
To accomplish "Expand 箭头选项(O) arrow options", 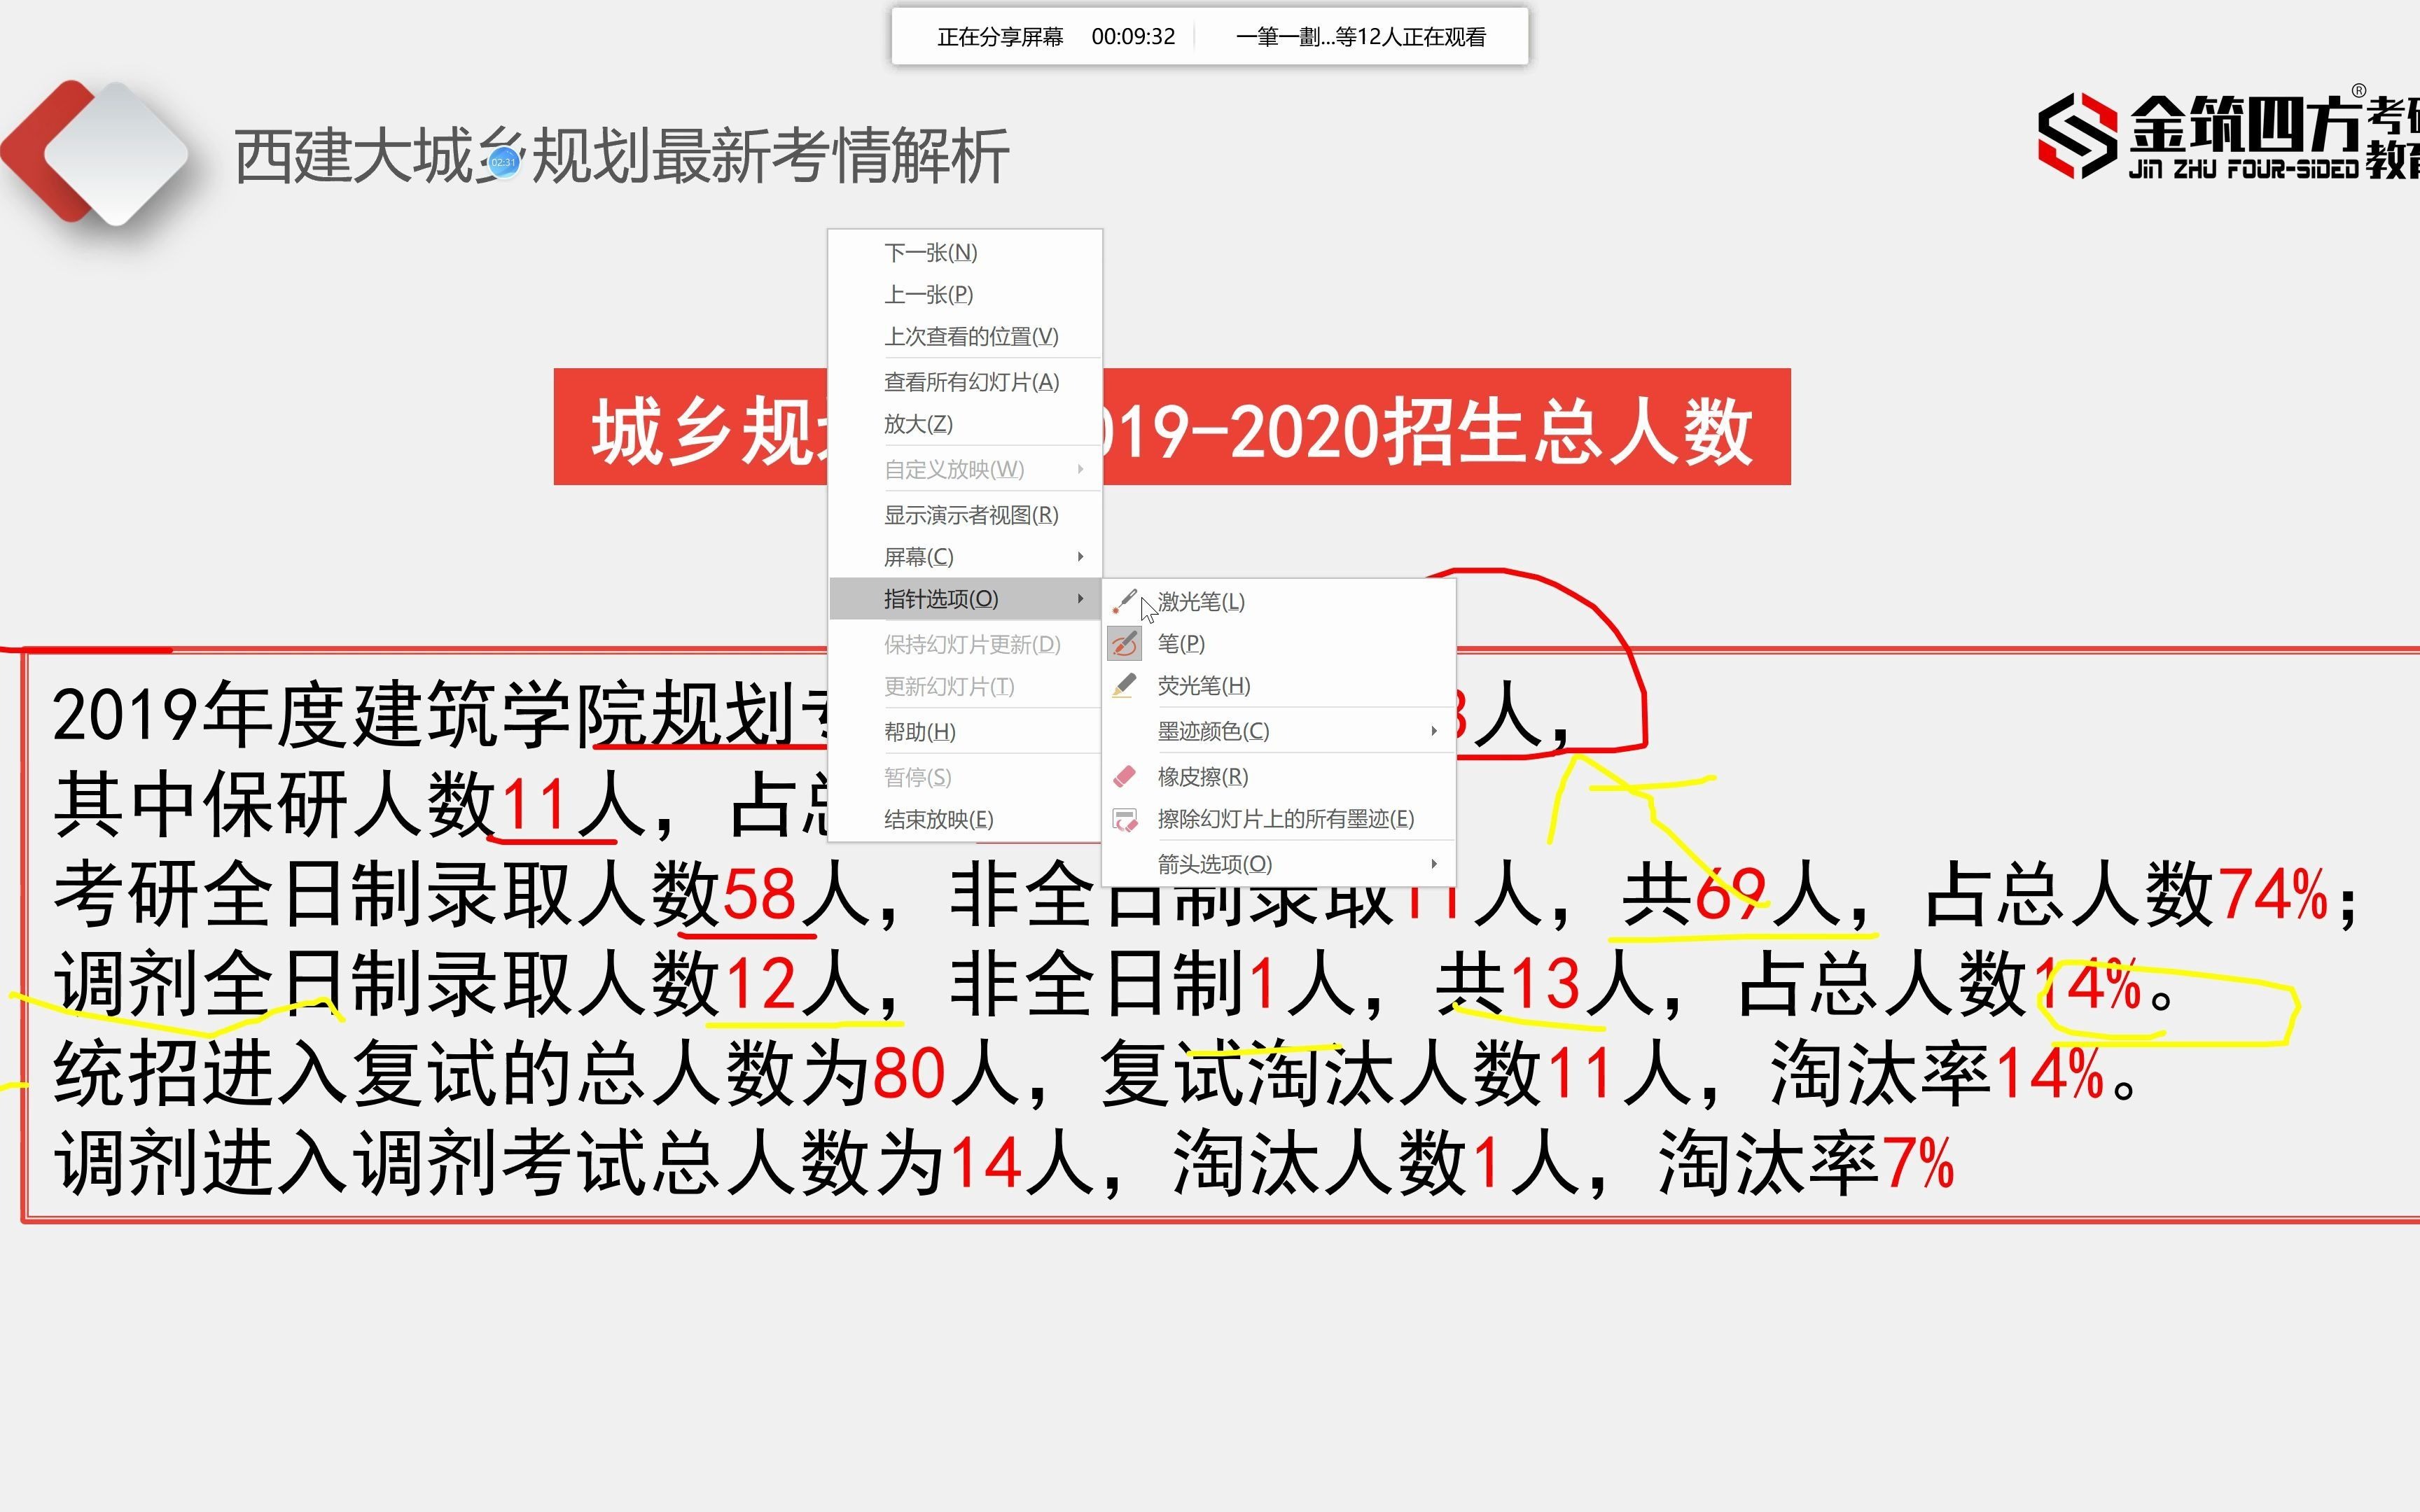I will pos(1279,864).
